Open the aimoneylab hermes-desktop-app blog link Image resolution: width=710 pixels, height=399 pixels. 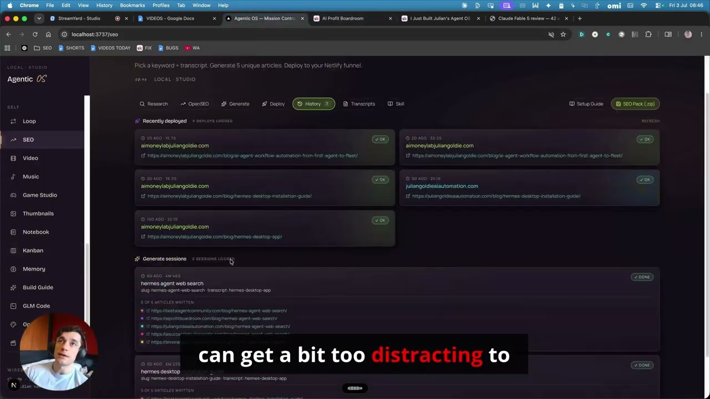[215, 237]
